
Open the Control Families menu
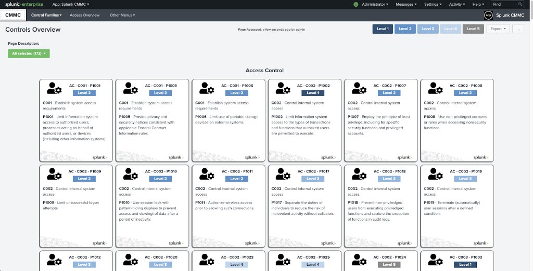[46, 15]
